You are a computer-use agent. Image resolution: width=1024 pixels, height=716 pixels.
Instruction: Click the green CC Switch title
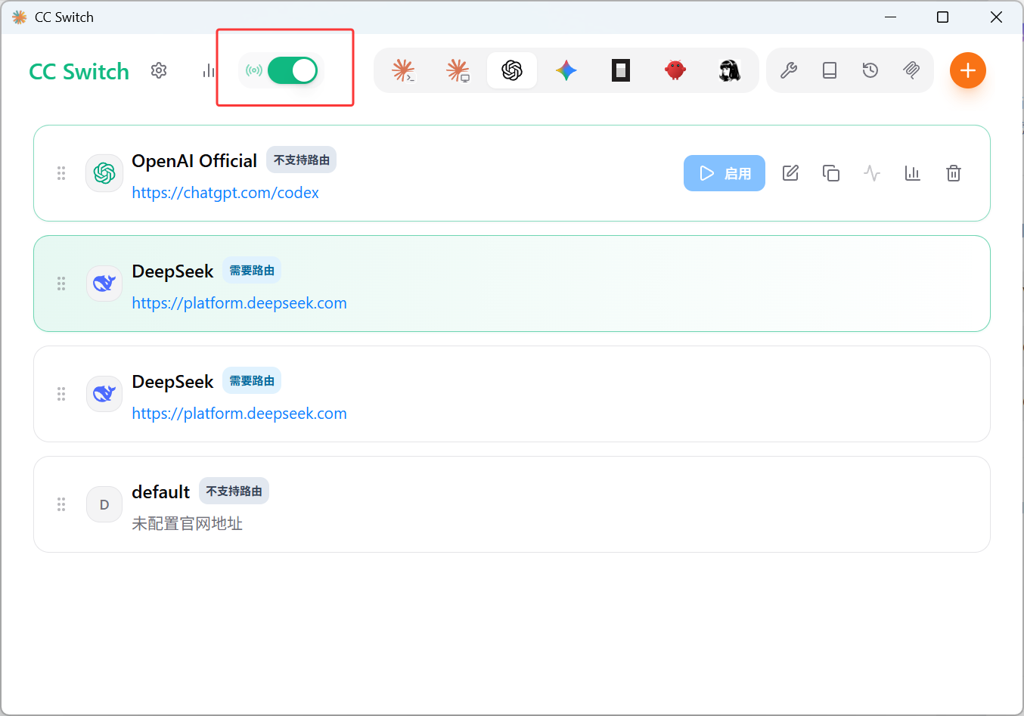(79, 71)
